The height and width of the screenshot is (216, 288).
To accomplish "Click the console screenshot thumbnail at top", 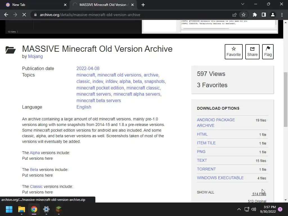I will click(210, 27).
